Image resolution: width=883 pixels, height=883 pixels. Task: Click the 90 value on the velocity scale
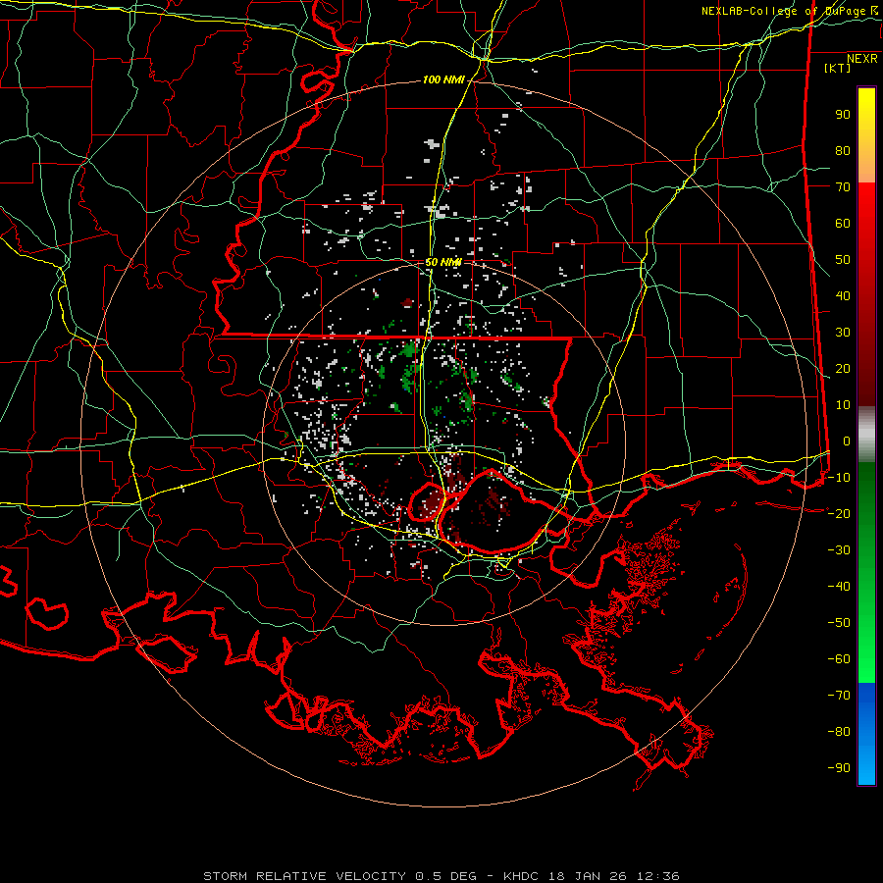tap(843, 115)
